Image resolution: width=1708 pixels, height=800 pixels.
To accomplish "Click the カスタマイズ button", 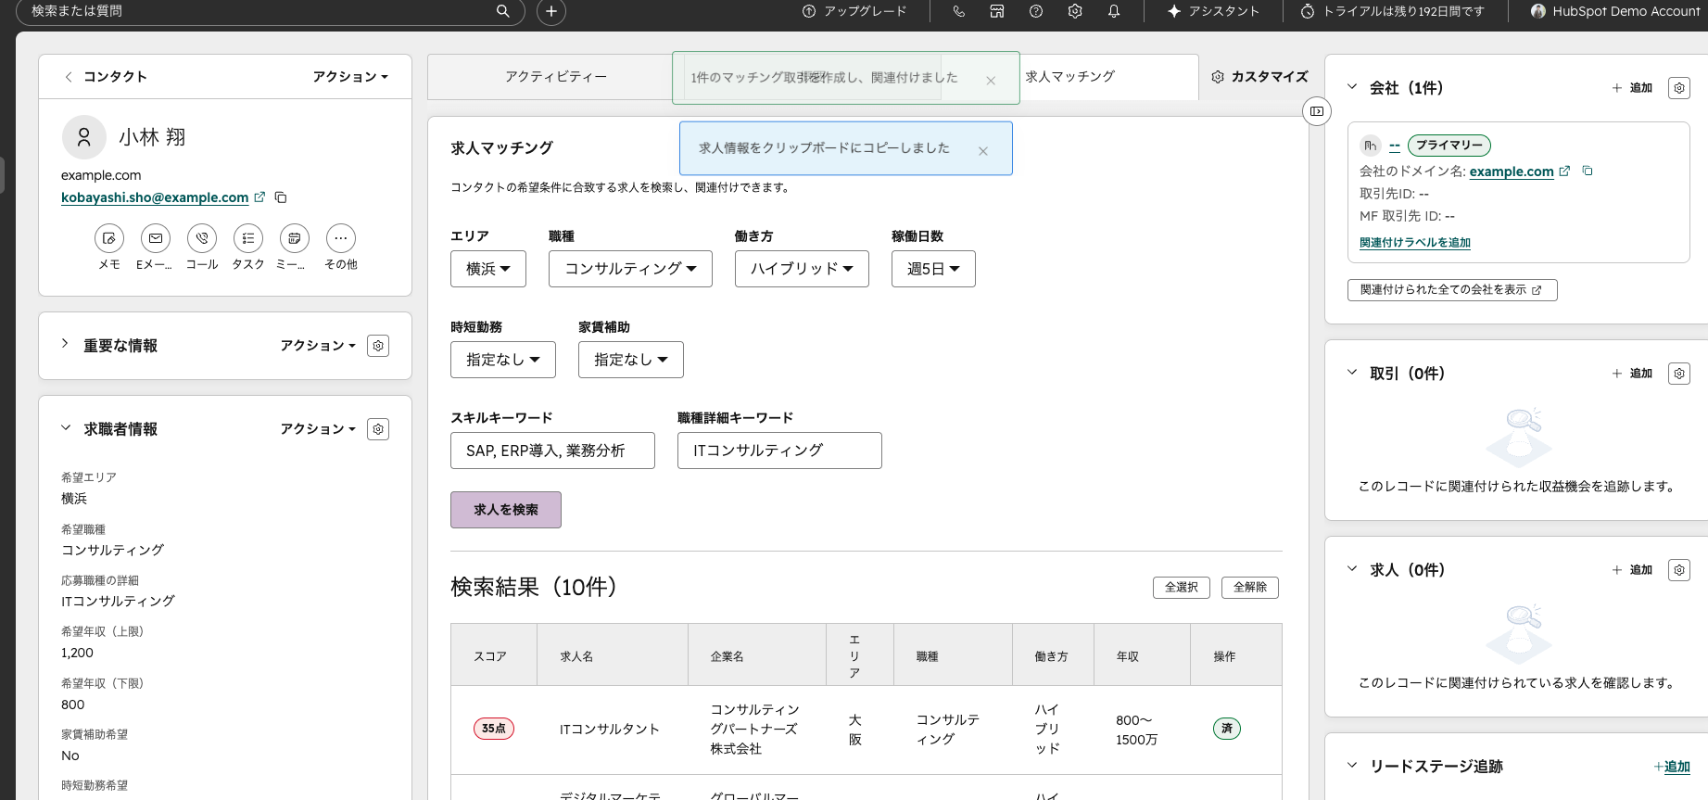I will tap(1259, 77).
